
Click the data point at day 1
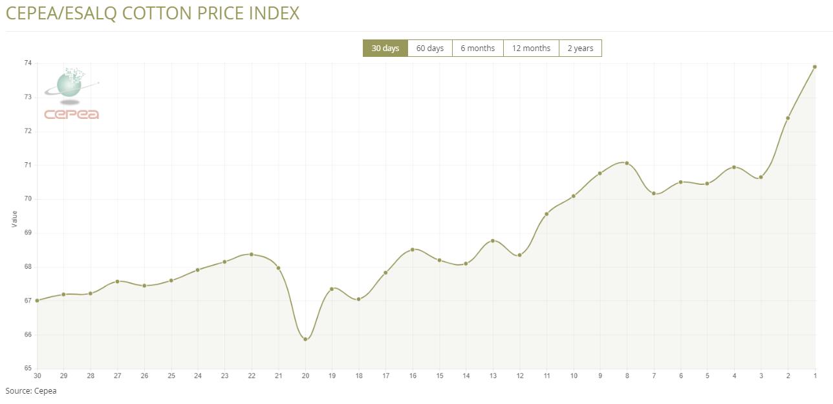815,67
